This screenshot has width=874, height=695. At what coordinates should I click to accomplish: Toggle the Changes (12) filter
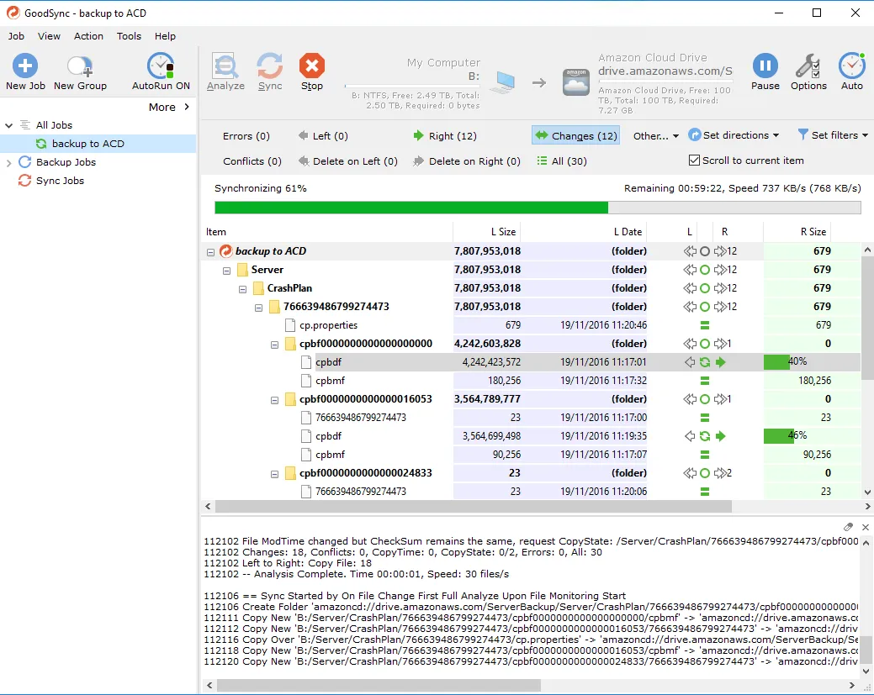[x=575, y=136]
